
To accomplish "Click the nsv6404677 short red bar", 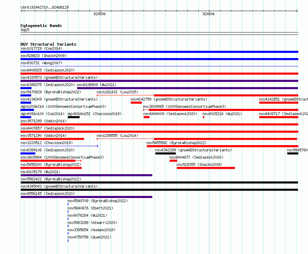I will [173, 161].
